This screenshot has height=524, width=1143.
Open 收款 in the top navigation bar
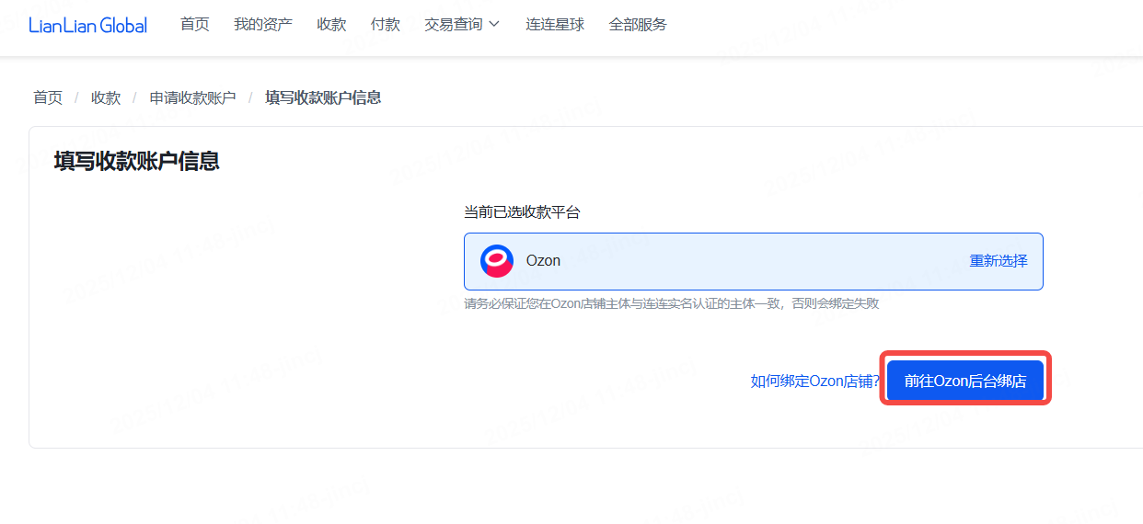[331, 25]
